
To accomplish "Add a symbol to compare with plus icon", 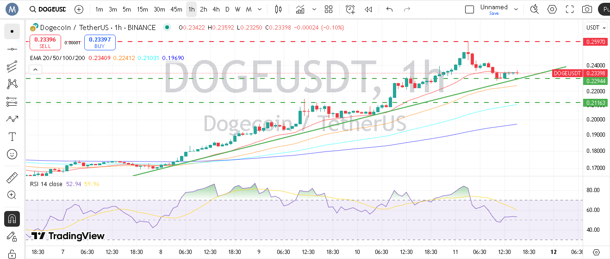I will point(79,9).
